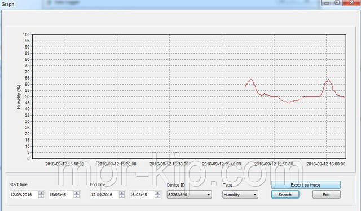
Task: Click Export as image button
Action: click(x=306, y=185)
